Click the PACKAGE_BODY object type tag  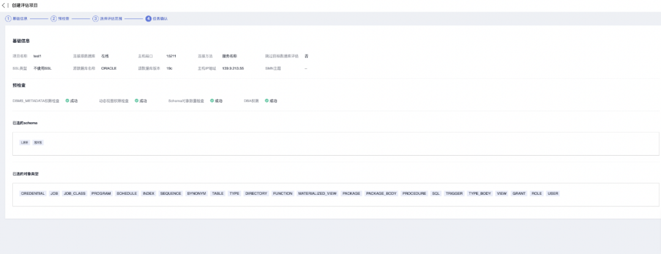(x=381, y=194)
